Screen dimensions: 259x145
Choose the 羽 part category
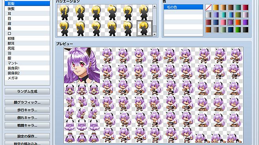pyautogui.click(x=27, y=53)
